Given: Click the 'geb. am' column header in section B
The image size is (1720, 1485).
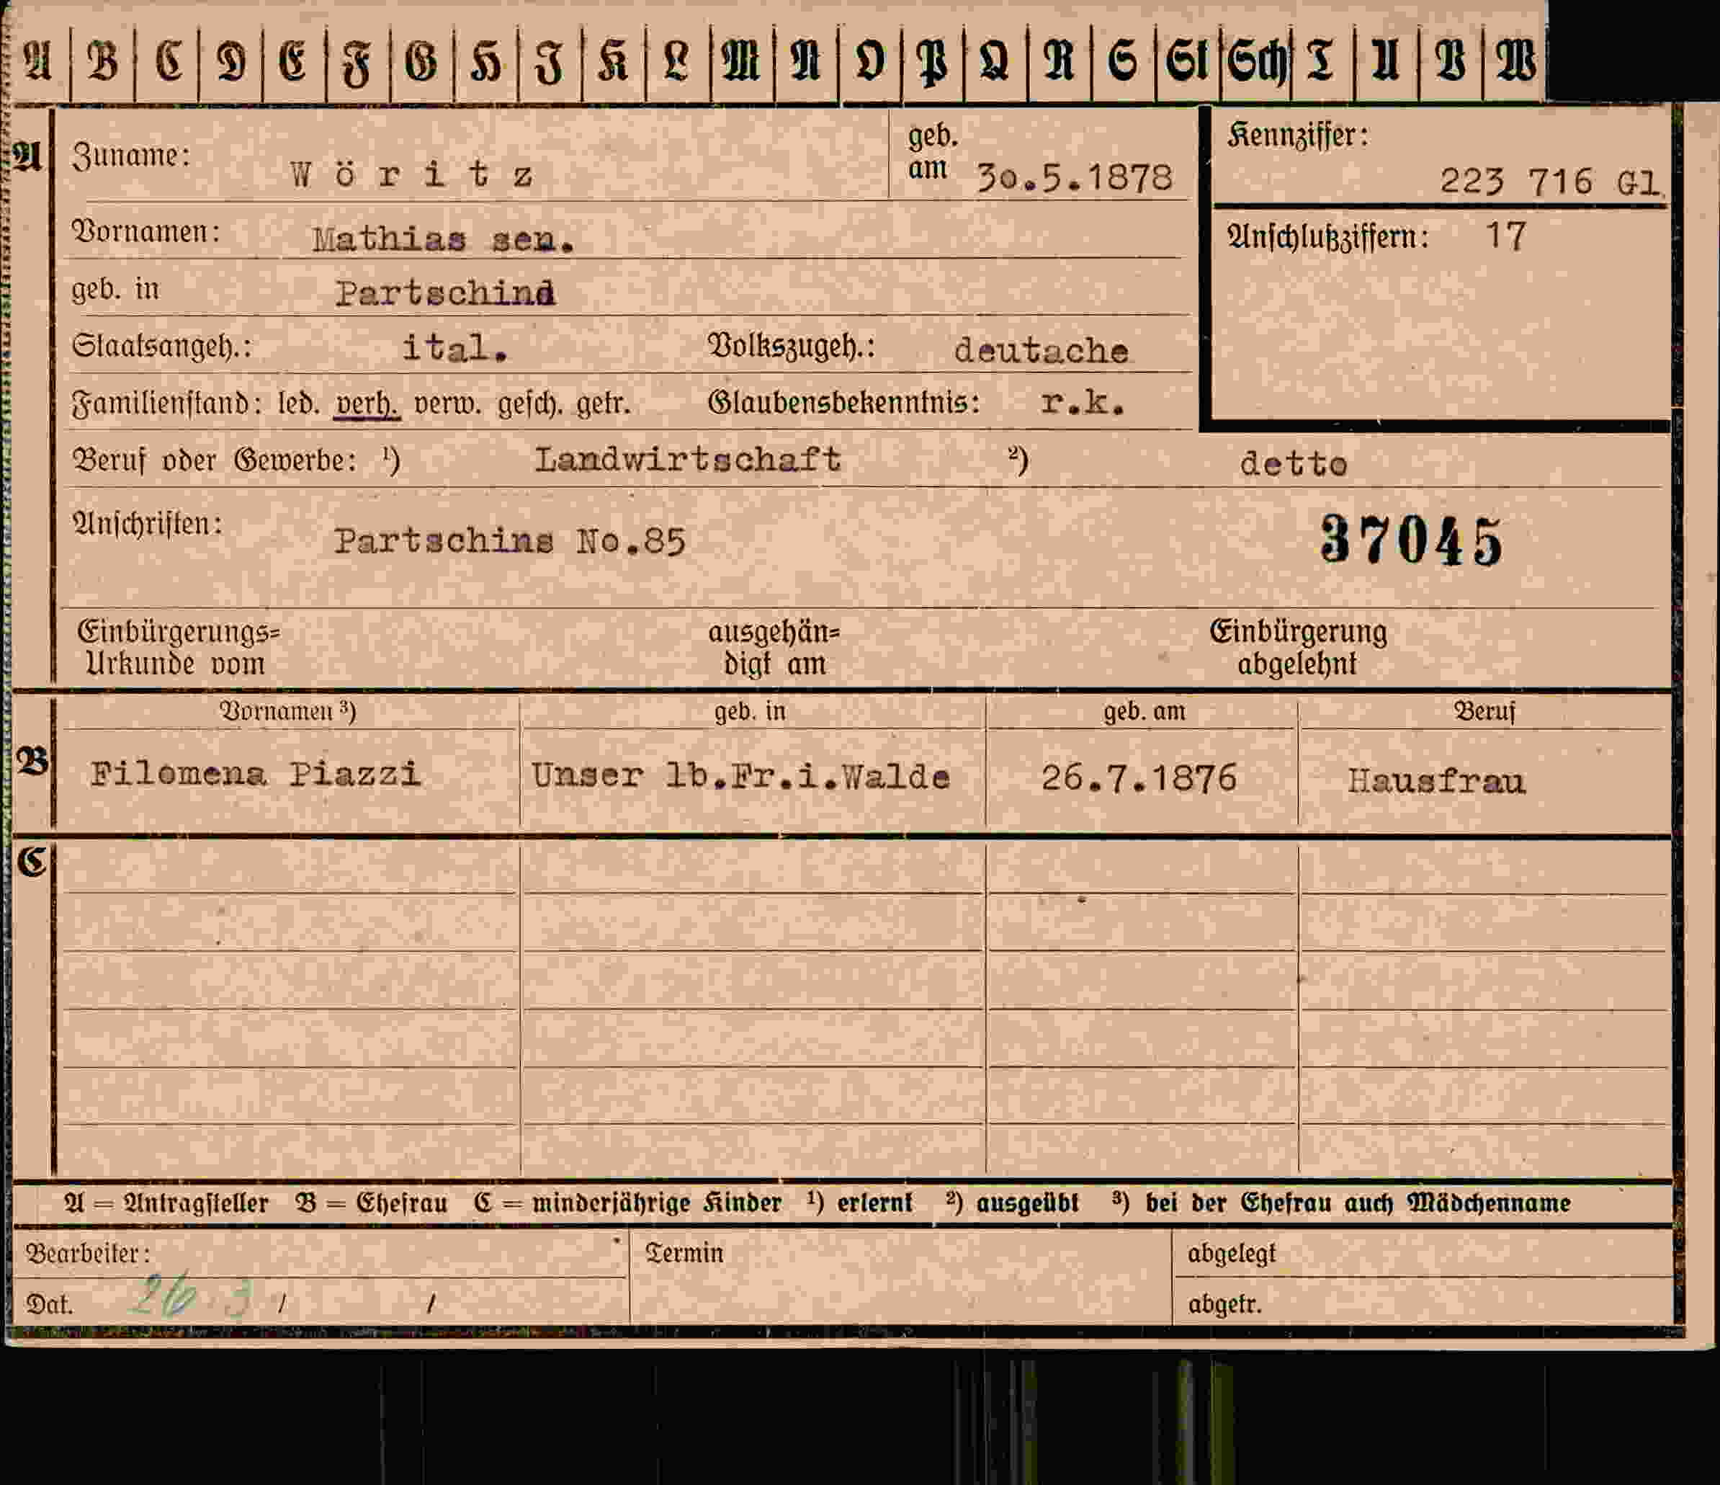Looking at the screenshot, I should [1144, 712].
